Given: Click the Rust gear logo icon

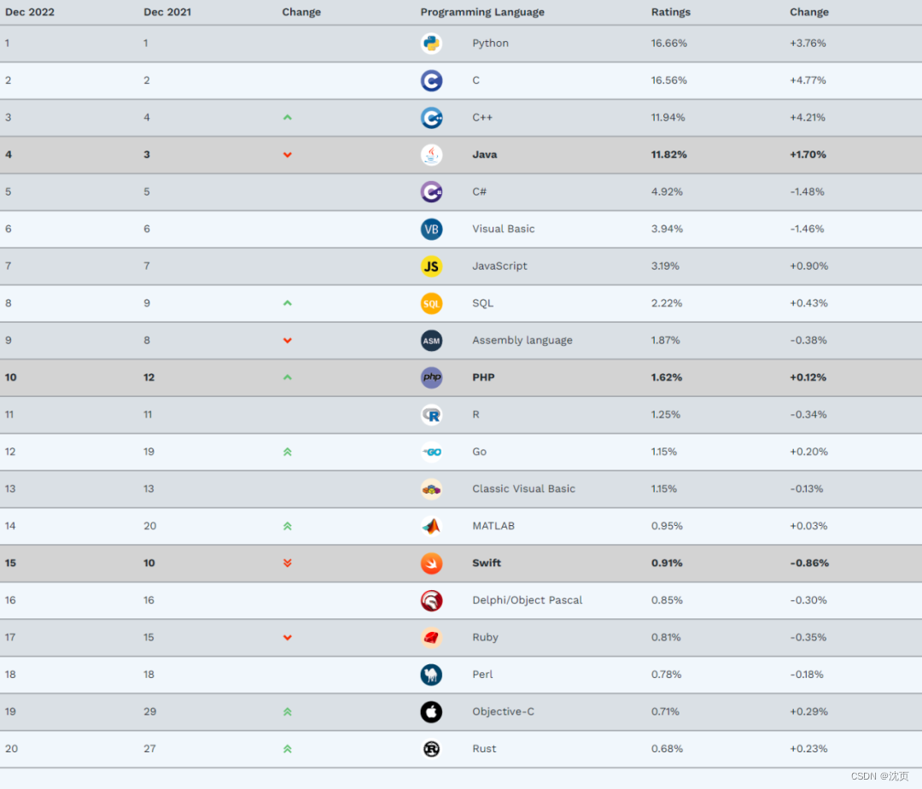Looking at the screenshot, I should coord(431,749).
